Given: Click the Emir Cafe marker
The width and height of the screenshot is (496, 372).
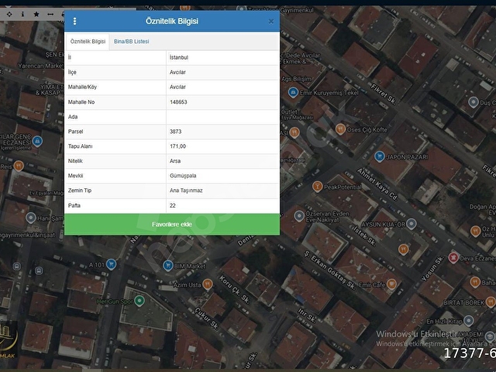Looking at the screenshot, I should 391,284.
